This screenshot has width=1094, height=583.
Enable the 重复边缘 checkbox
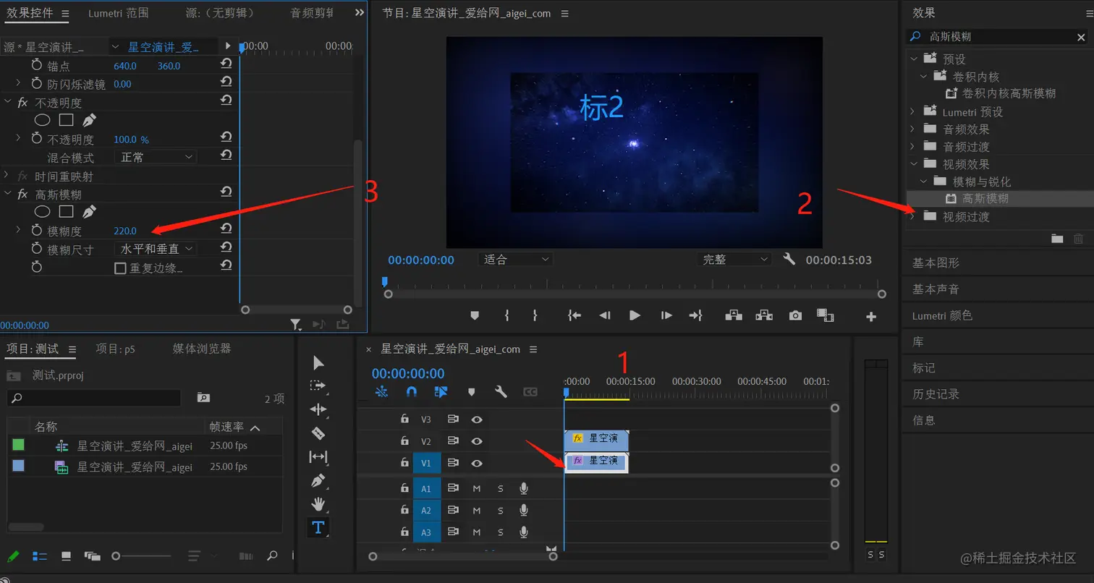pos(121,268)
